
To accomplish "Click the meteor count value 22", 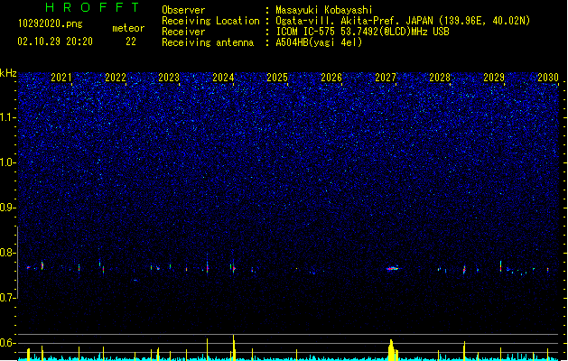I will coord(131,42).
